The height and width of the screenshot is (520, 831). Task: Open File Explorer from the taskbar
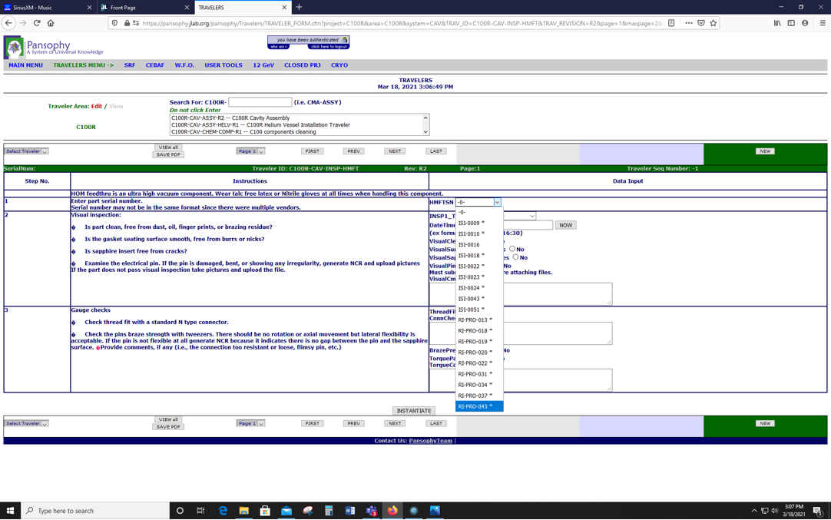click(243, 511)
